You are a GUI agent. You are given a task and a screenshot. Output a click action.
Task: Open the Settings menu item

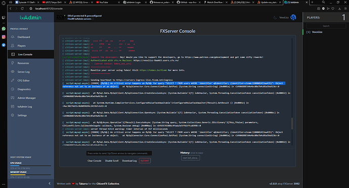pos(31,115)
